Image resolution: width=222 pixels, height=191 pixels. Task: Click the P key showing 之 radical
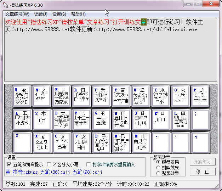click(x=200, y=96)
